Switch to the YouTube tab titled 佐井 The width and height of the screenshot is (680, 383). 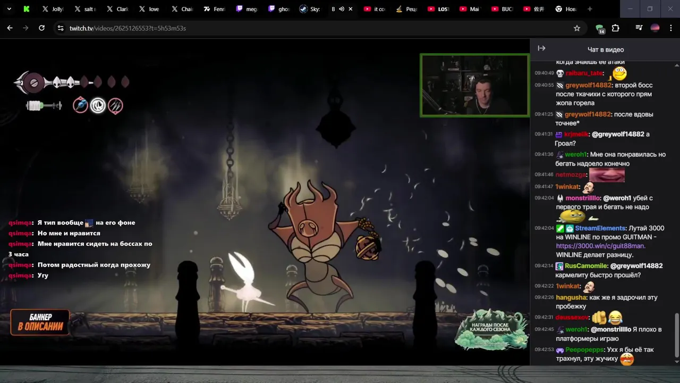tap(534, 9)
